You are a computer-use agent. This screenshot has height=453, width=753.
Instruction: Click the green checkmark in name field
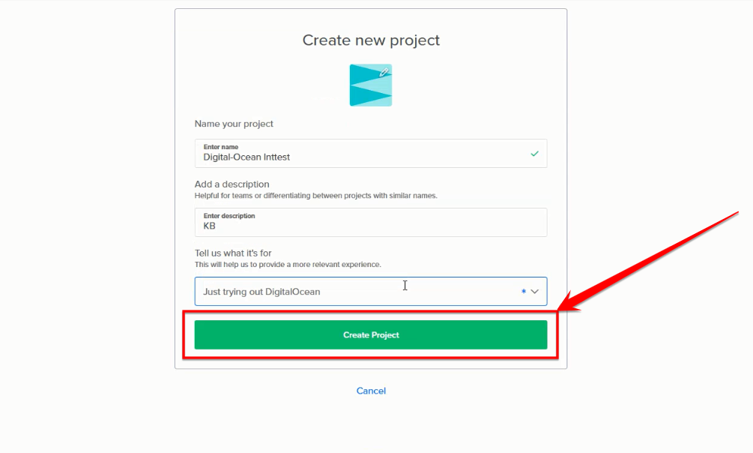point(534,154)
